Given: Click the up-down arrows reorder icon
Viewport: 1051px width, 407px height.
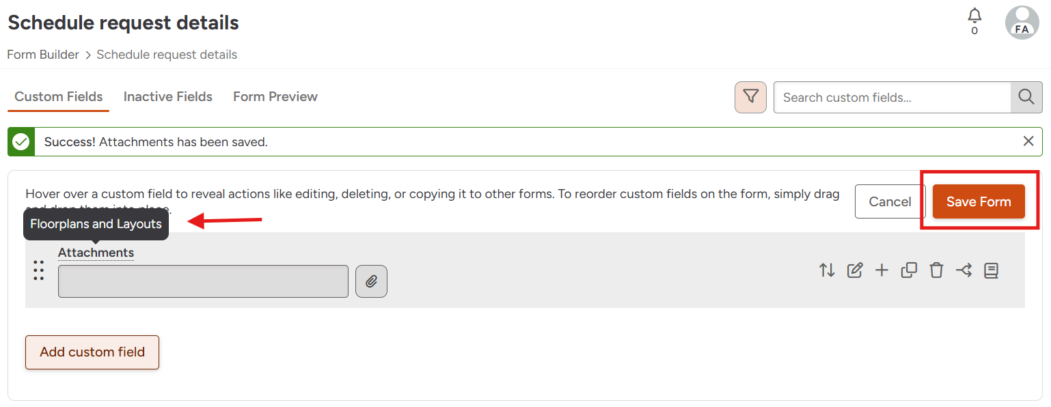Looking at the screenshot, I should coord(827,270).
